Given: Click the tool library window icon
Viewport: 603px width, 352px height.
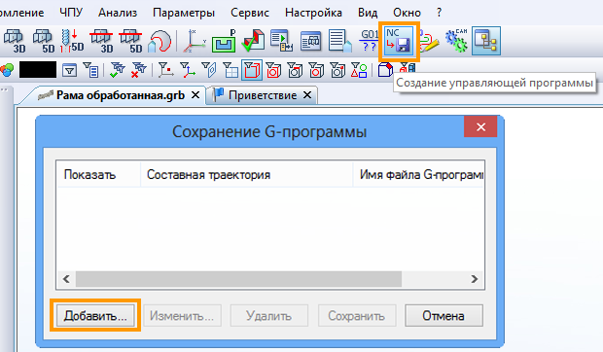Looking at the screenshot, I should pos(310,41).
